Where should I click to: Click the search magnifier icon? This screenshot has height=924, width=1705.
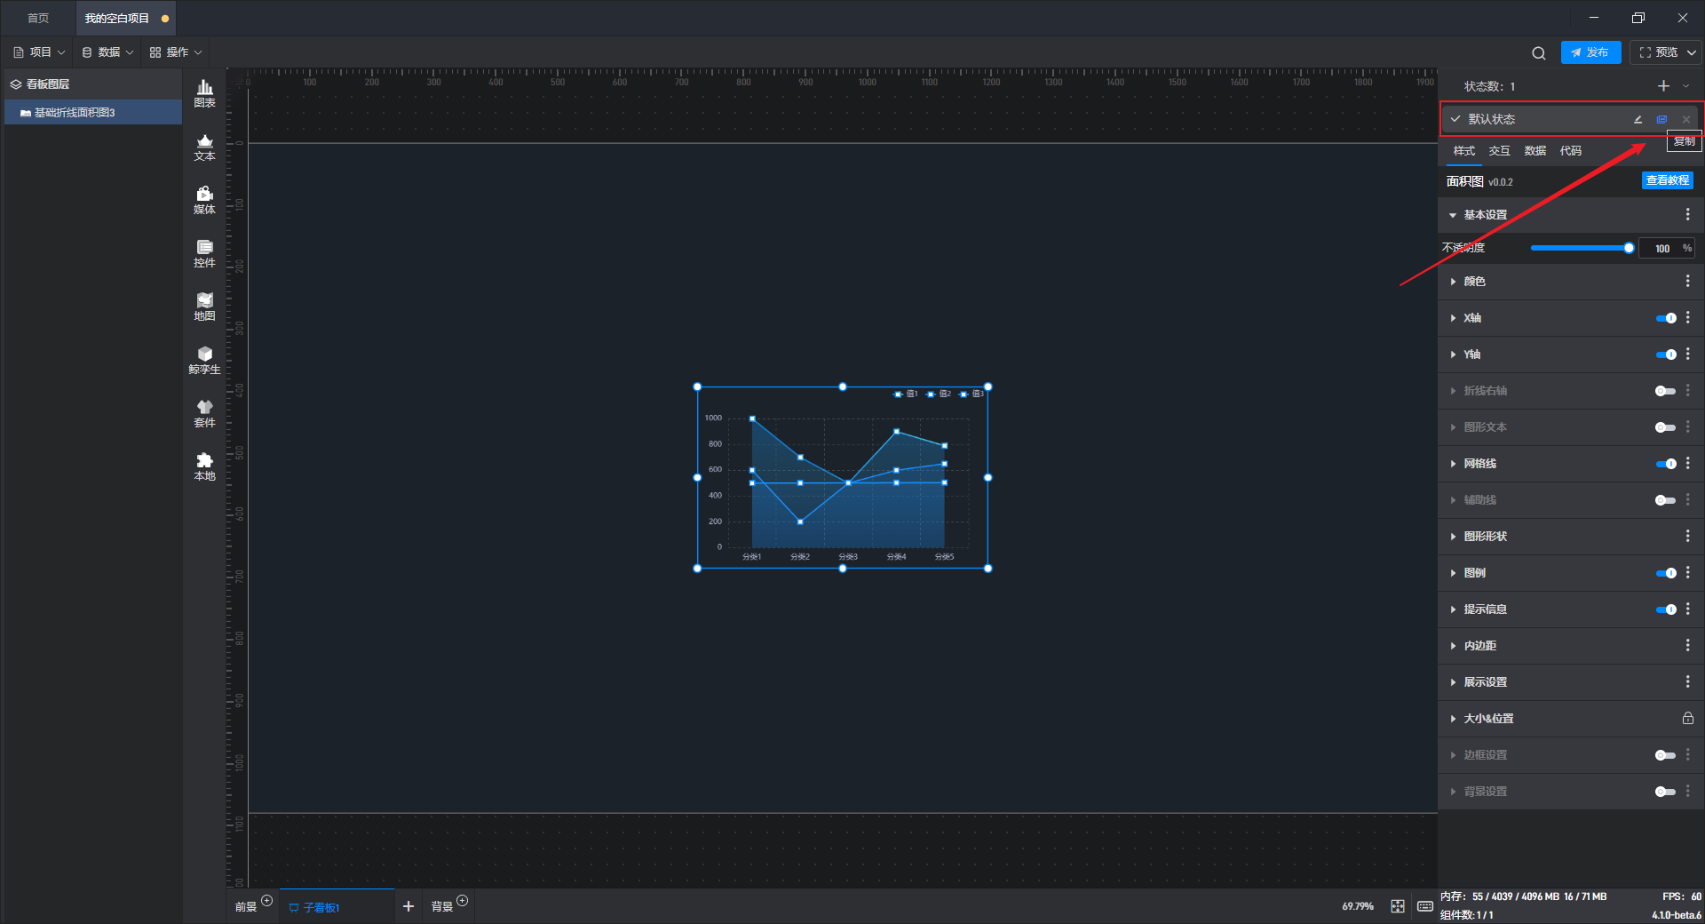1538,53
